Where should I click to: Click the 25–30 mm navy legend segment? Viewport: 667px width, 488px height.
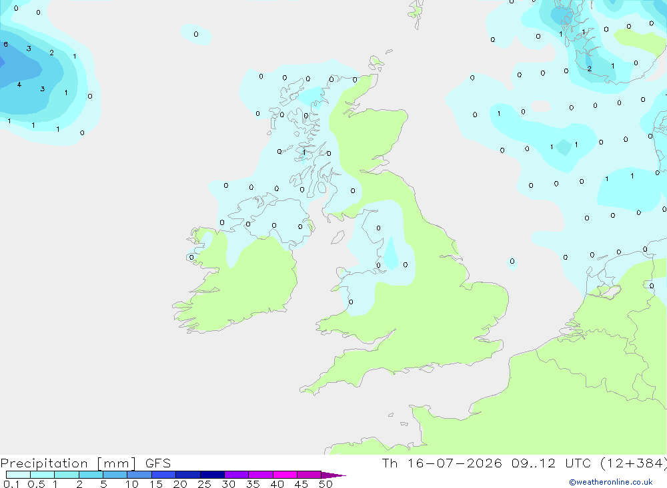pyautogui.click(x=212, y=475)
